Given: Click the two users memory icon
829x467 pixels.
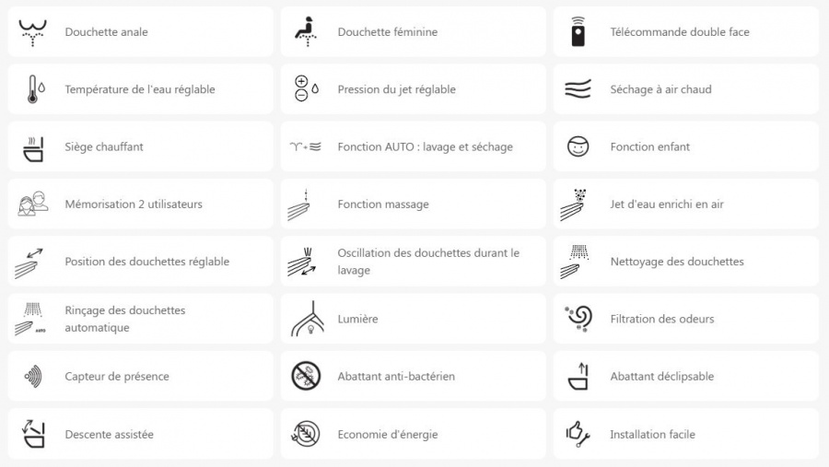Looking at the screenshot, I should [33, 204].
